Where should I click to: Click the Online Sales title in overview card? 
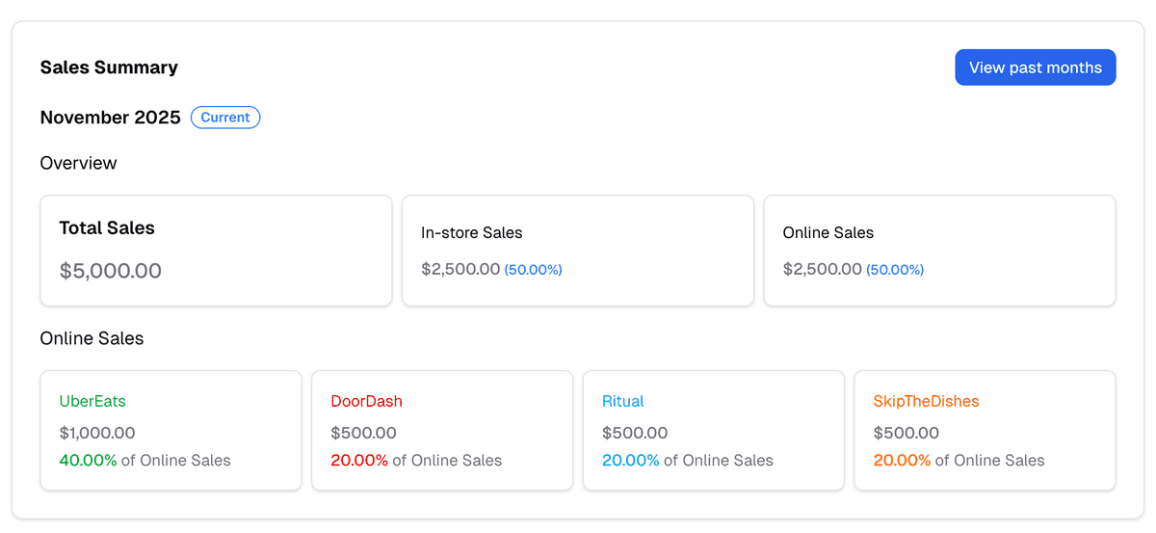point(828,232)
